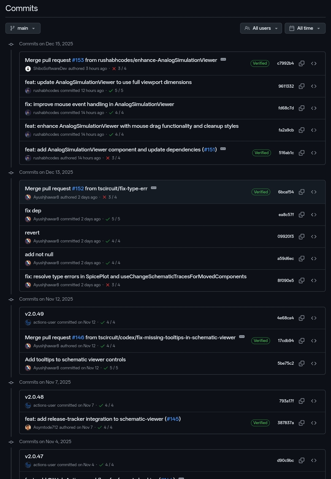331x479 pixels.
Task: Click failed checks icon on commit c7992b4
Action: pos(114,69)
